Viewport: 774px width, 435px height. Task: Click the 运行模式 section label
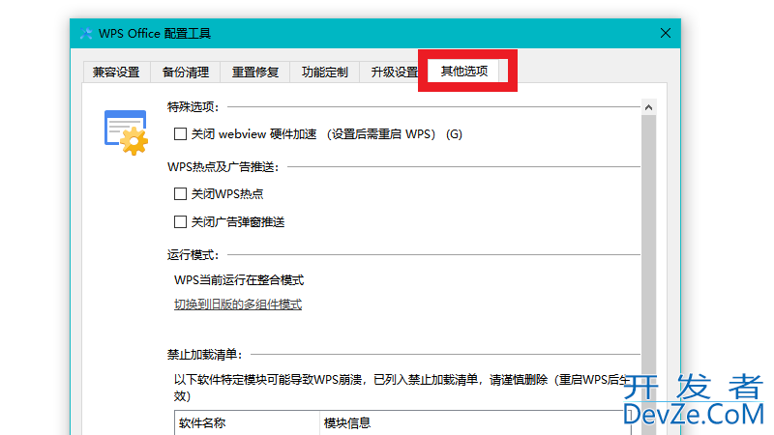click(x=193, y=255)
